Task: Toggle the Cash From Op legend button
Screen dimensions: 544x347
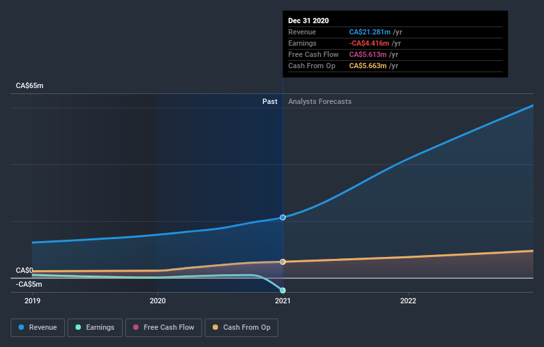Action: tap(241, 328)
